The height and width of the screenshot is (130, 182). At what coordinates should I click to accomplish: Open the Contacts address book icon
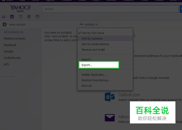pyautogui.click(x=12, y=17)
